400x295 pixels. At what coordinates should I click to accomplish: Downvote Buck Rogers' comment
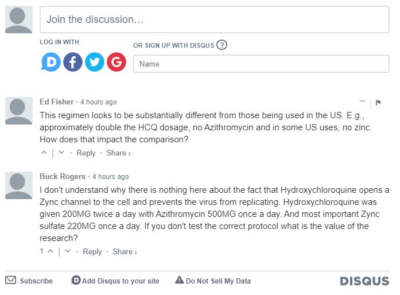click(68, 251)
